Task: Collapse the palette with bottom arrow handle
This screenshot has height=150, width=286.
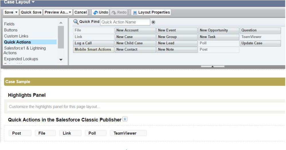Action: pyautogui.click(x=212, y=67)
